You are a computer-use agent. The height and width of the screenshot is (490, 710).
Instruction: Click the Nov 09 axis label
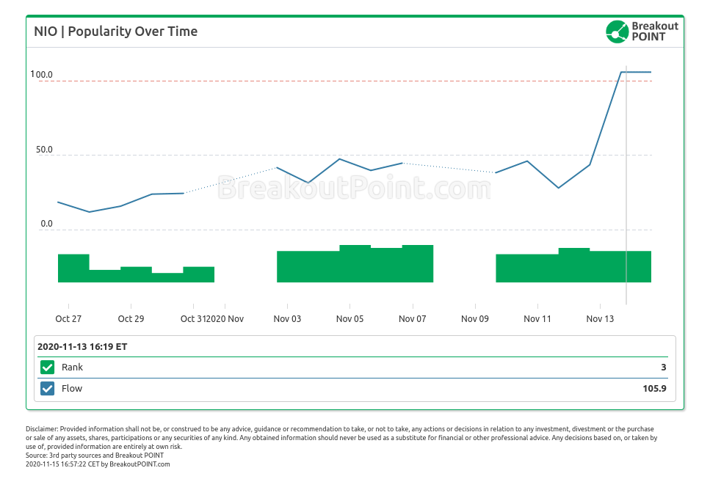474,318
